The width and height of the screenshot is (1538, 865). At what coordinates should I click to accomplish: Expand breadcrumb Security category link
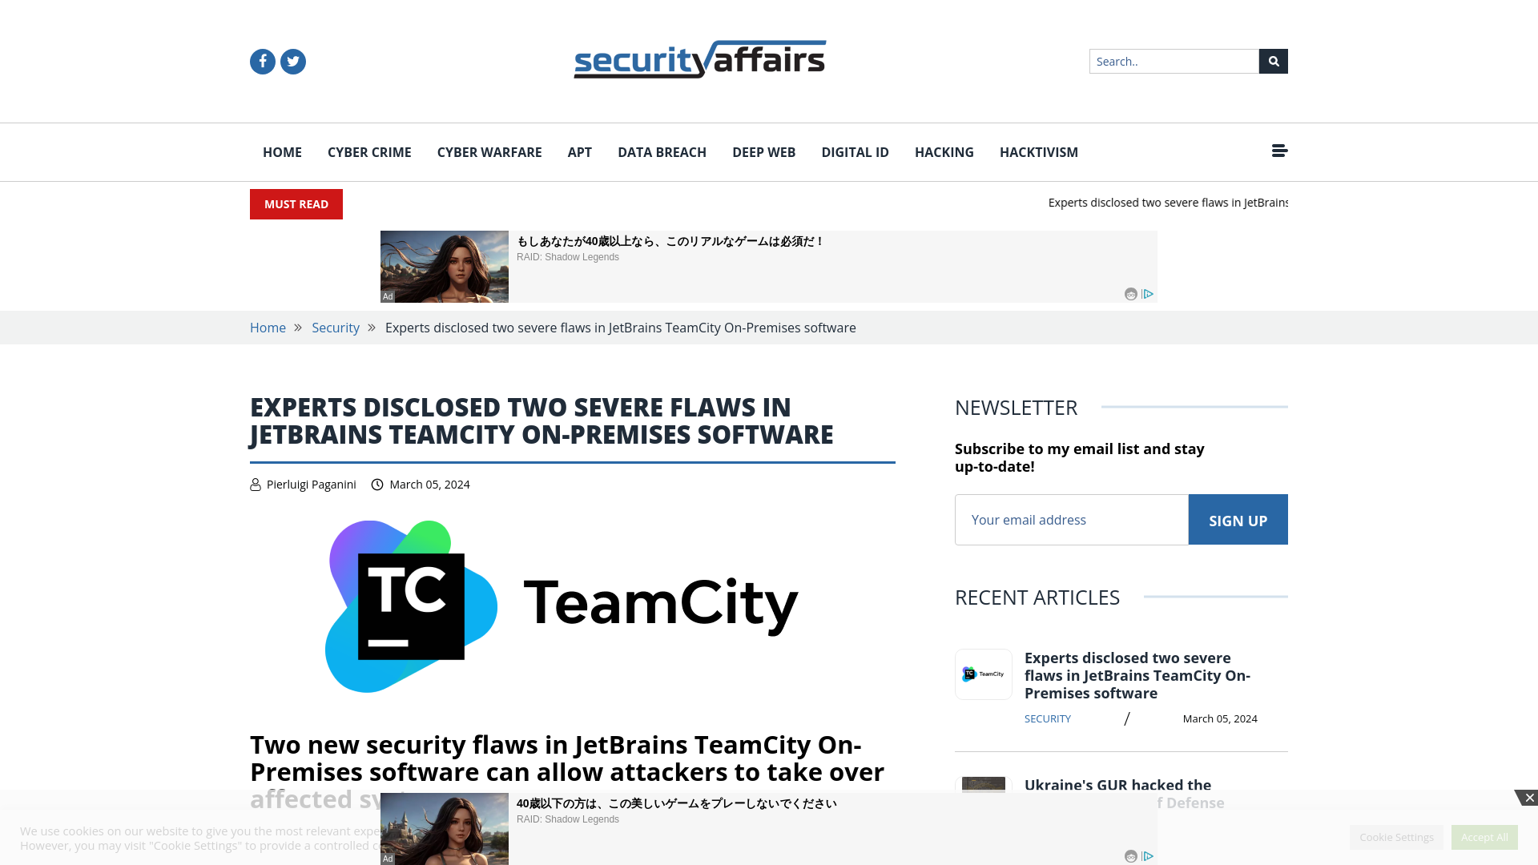336,328
